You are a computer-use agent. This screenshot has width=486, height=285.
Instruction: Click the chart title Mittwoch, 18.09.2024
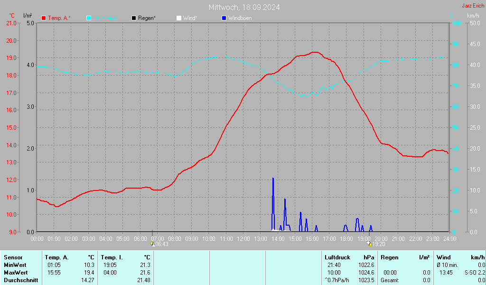244,7
